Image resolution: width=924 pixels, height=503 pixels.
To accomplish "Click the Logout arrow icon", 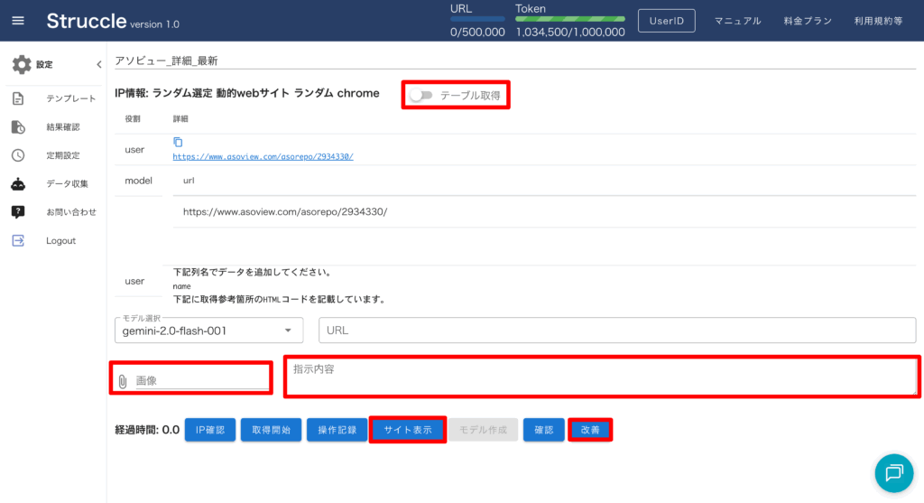I will click(x=18, y=240).
